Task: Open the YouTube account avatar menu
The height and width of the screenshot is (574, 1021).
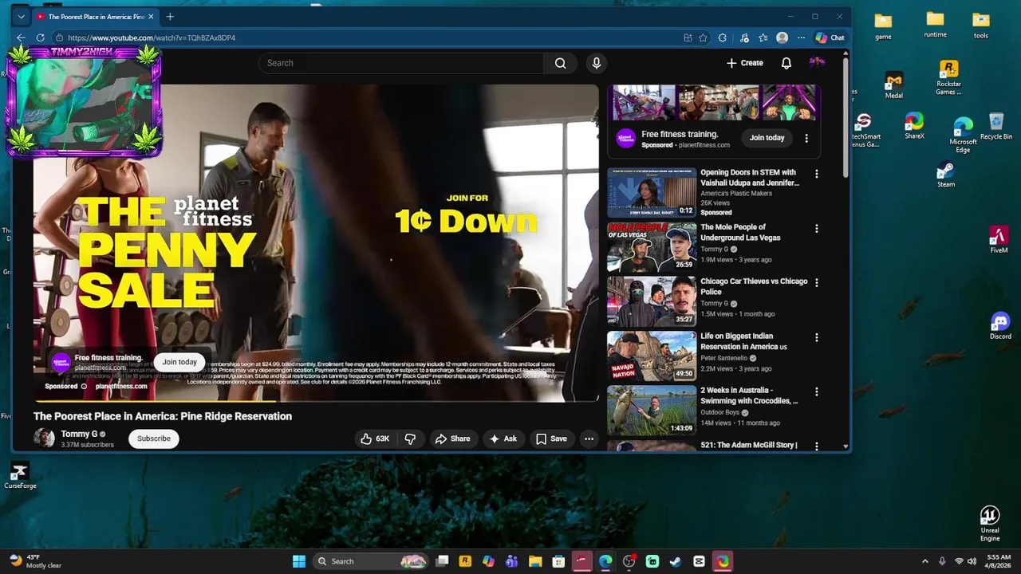Action: [x=817, y=62]
